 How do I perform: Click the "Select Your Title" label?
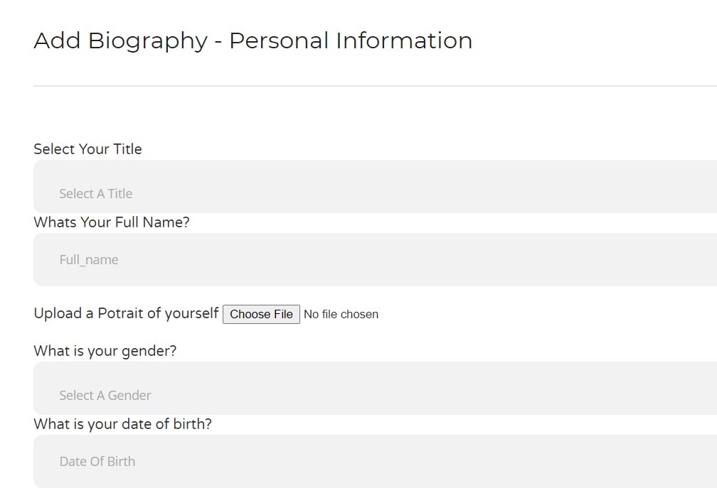[87, 149]
